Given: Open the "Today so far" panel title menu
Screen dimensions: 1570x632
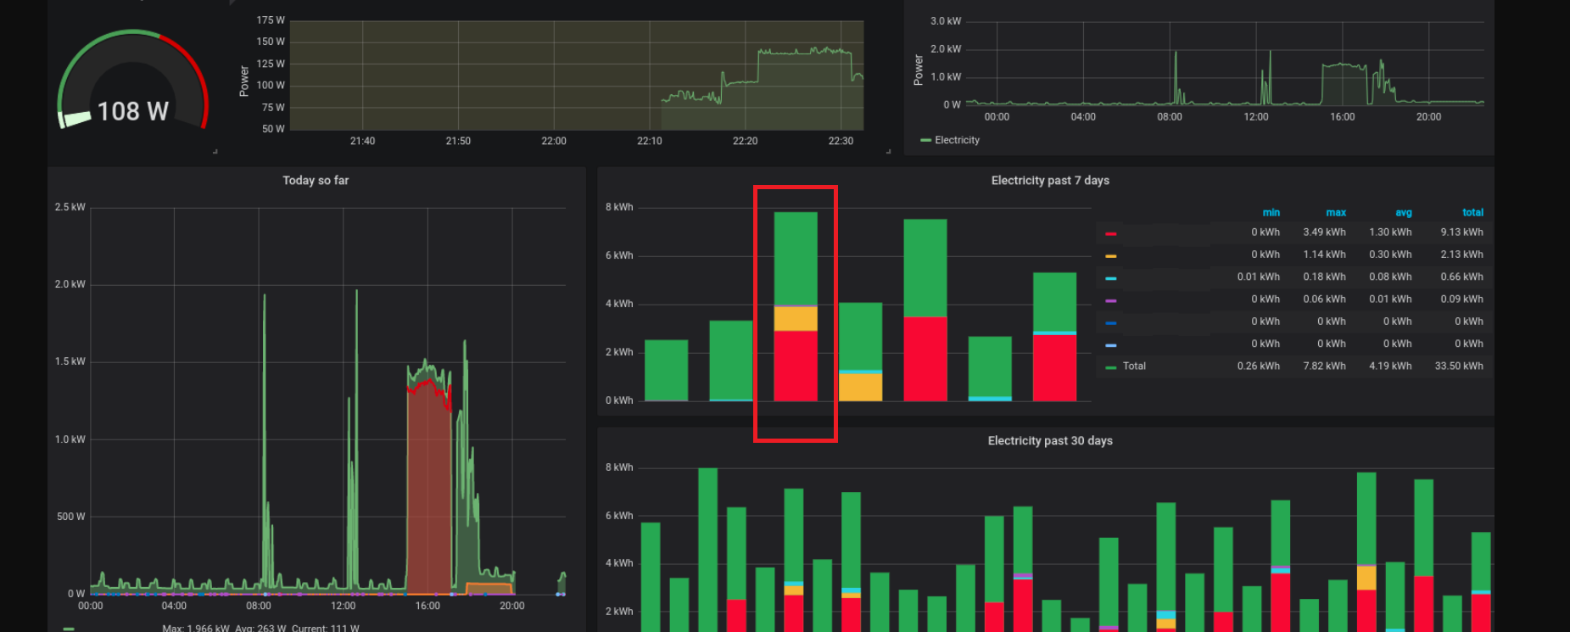Looking at the screenshot, I should [316, 181].
